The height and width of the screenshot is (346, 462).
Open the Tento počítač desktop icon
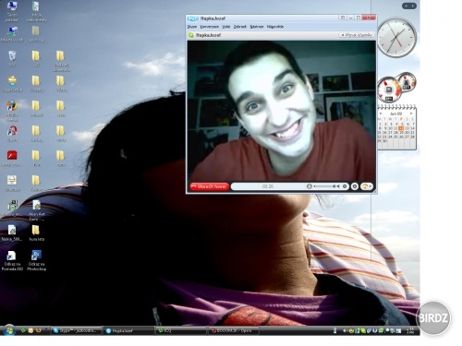tap(12, 11)
